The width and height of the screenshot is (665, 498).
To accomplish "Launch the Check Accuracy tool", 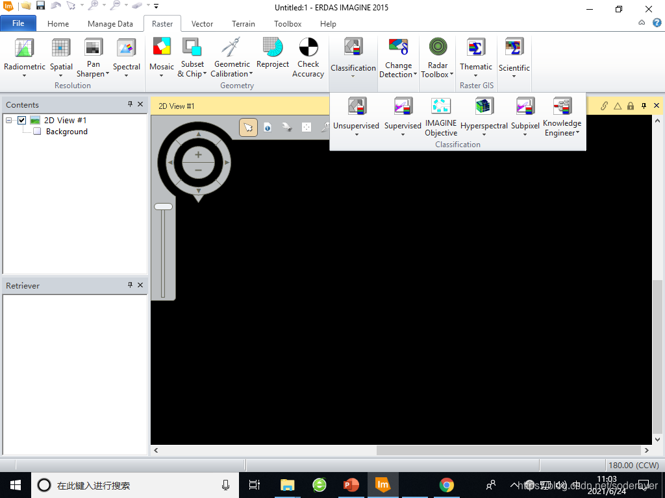I will click(x=308, y=58).
